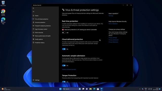Image resolution: width=162 pixels, height=91 pixels.
Task: Click the Family options icon
Action: click(x=33, y=39)
